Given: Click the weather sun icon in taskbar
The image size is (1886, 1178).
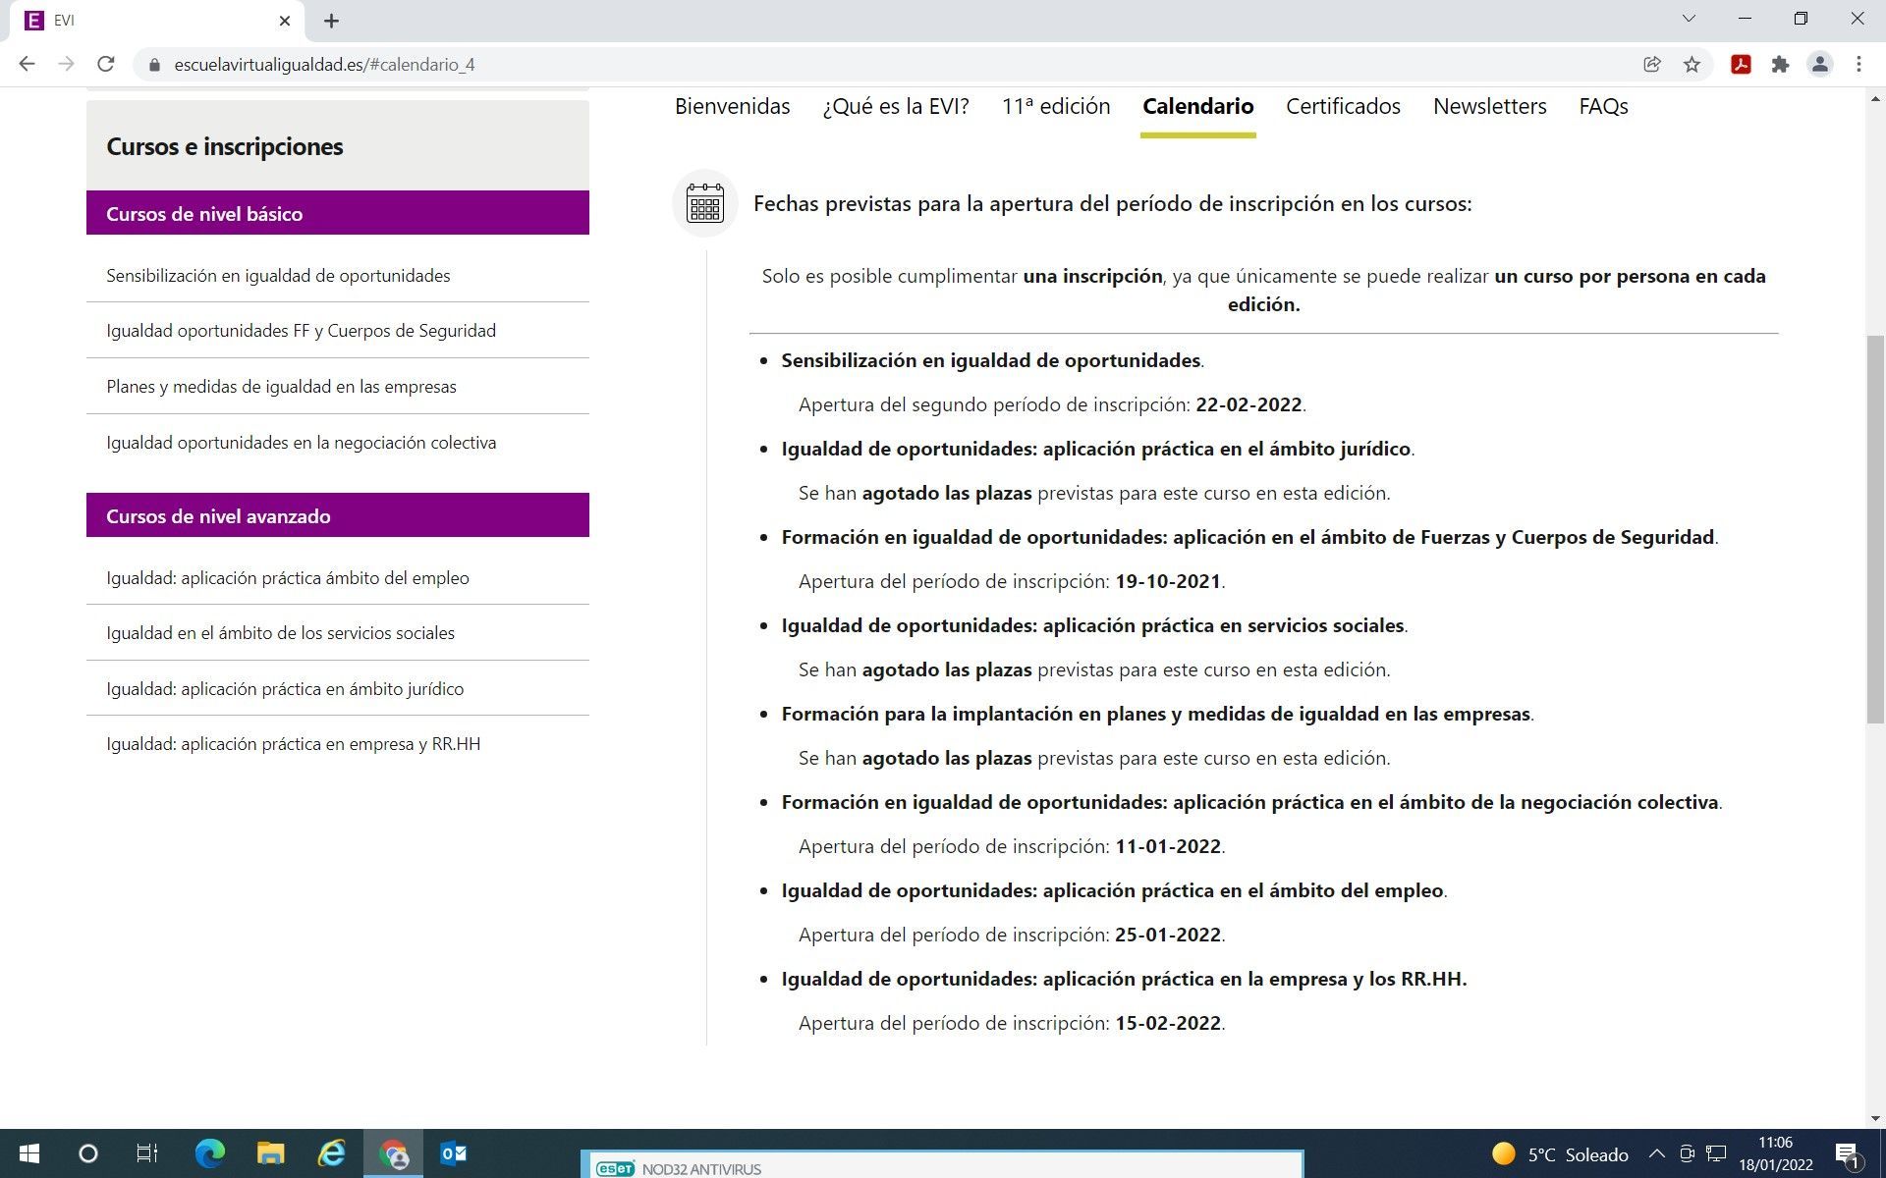Looking at the screenshot, I should [x=1503, y=1154].
